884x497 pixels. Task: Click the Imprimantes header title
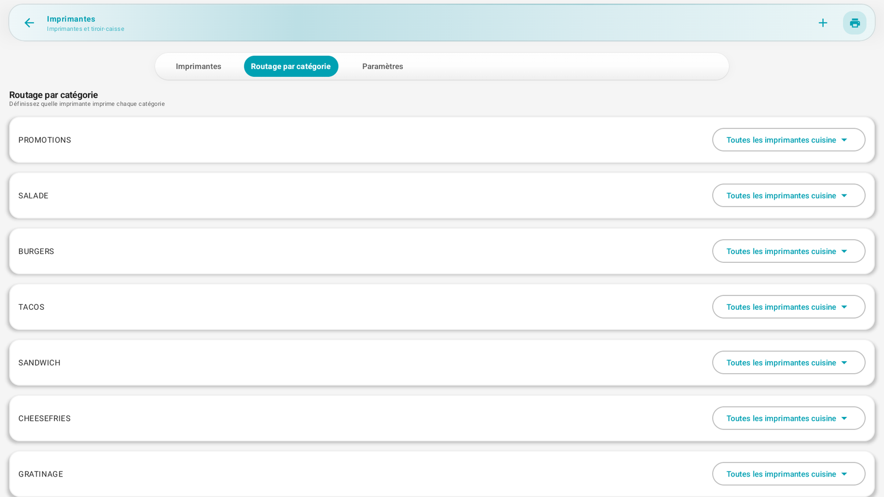[x=71, y=19]
